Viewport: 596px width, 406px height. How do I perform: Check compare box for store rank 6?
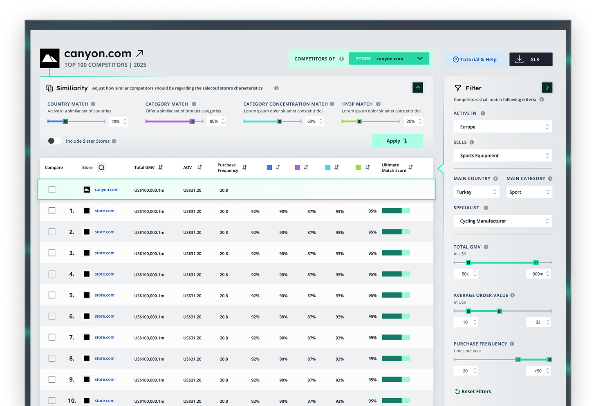pyautogui.click(x=52, y=316)
